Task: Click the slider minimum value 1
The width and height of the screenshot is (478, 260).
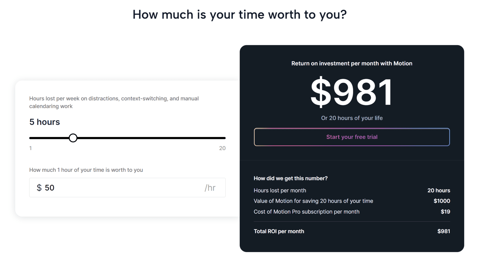Action: coord(30,148)
